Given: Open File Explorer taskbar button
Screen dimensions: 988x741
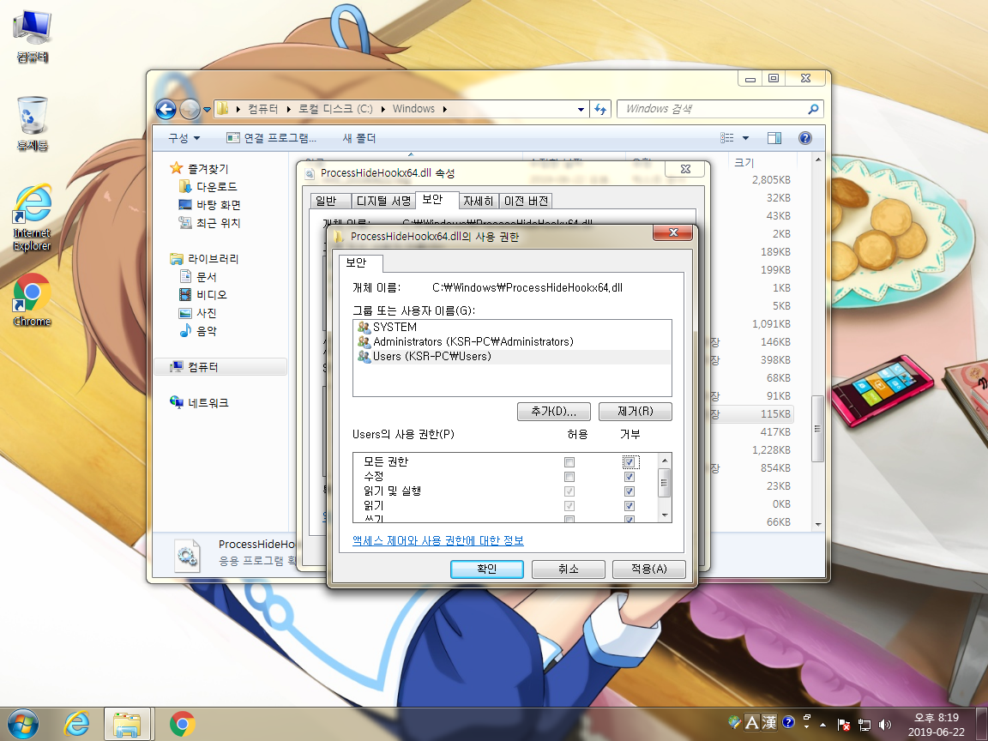Looking at the screenshot, I should pyautogui.click(x=128, y=724).
